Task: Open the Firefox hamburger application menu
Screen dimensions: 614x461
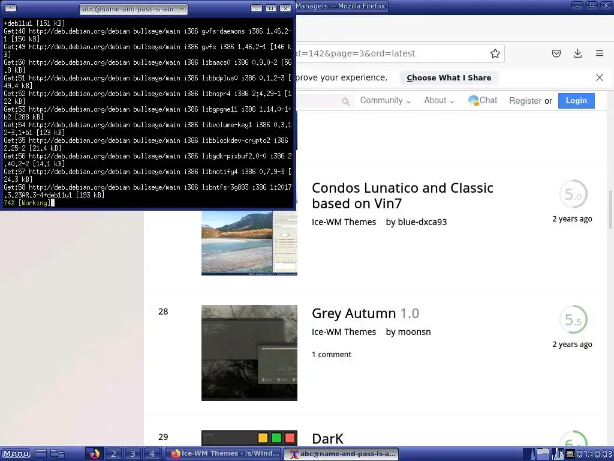Action: click(x=600, y=53)
